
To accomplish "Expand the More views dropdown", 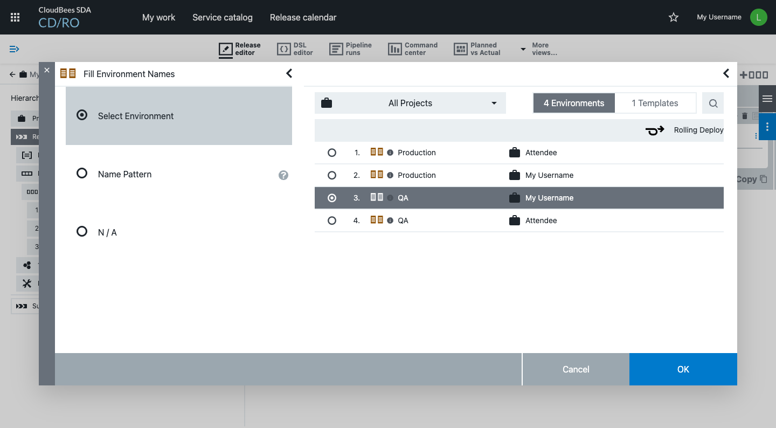I will [539, 49].
